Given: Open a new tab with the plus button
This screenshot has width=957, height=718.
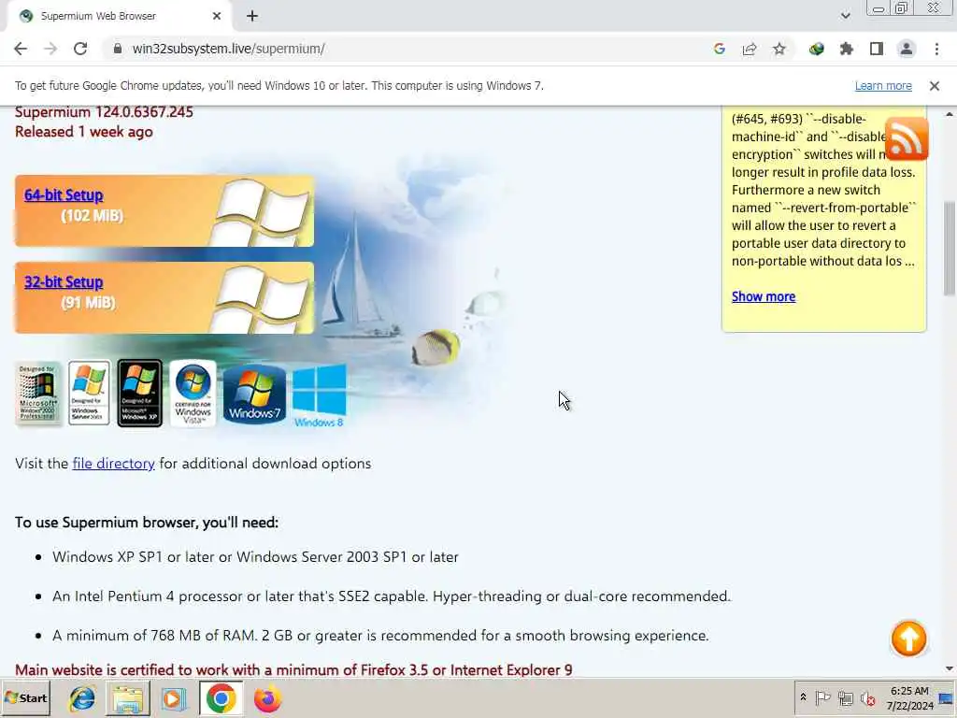Looking at the screenshot, I should point(252,16).
